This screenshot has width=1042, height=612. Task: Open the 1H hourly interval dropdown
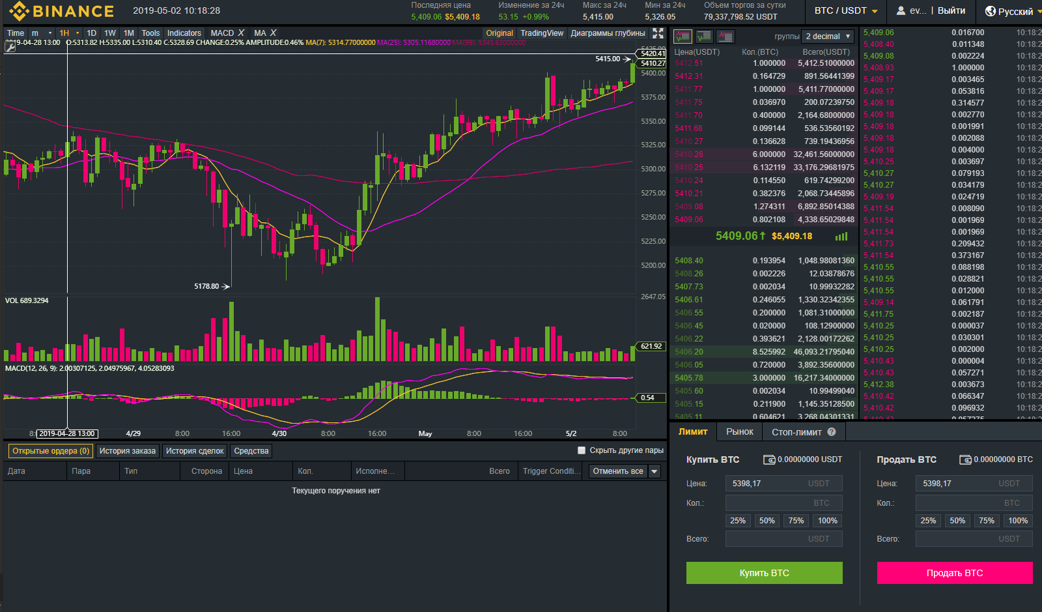point(69,33)
